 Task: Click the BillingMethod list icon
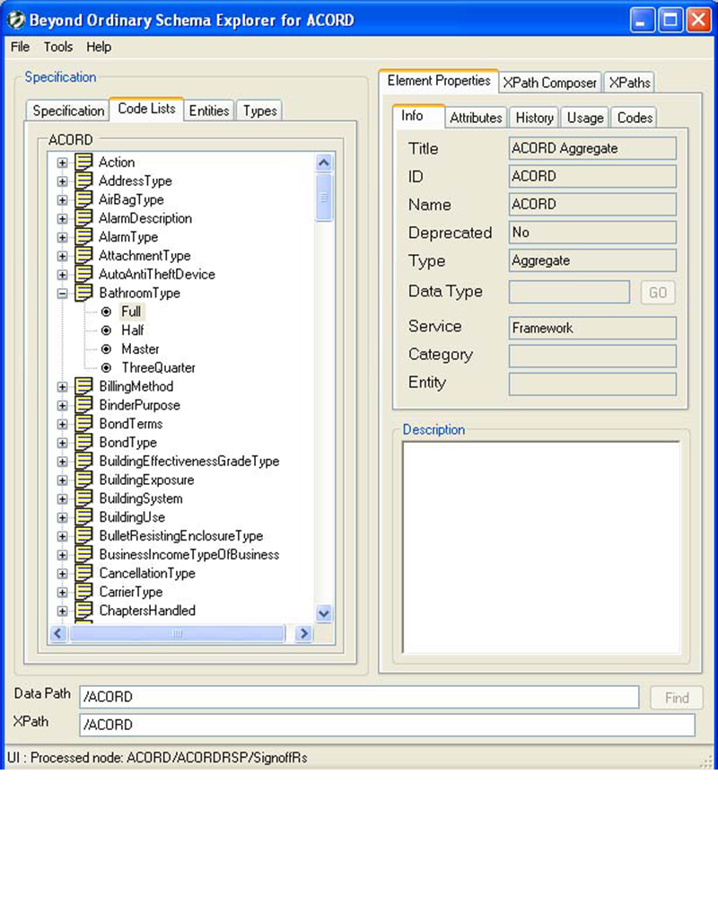click(x=84, y=386)
